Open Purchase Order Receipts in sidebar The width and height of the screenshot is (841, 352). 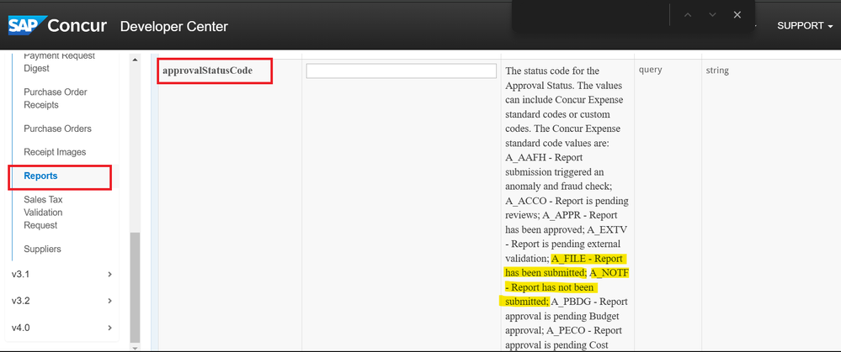click(x=56, y=98)
